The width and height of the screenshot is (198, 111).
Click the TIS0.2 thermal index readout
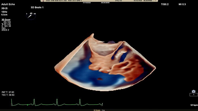[165, 4]
